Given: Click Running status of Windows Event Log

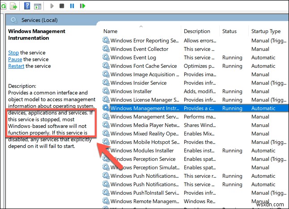Looking at the screenshot, I should point(232,57).
